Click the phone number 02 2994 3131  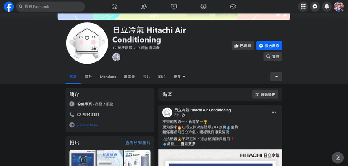[x=88, y=115]
